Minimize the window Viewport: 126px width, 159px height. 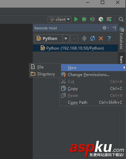click(88, 2)
